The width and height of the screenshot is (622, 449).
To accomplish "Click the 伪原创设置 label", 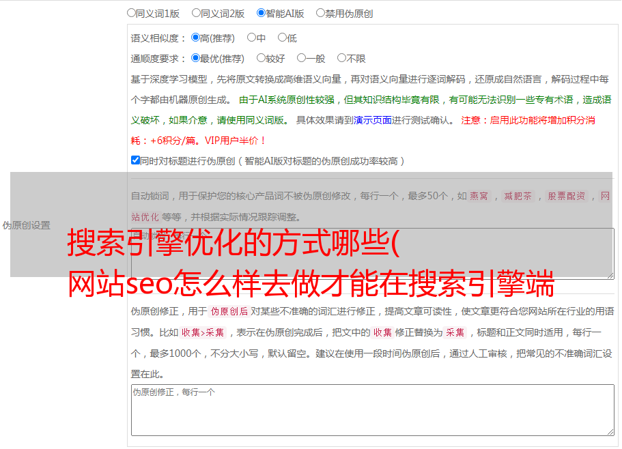I will click(26, 225).
